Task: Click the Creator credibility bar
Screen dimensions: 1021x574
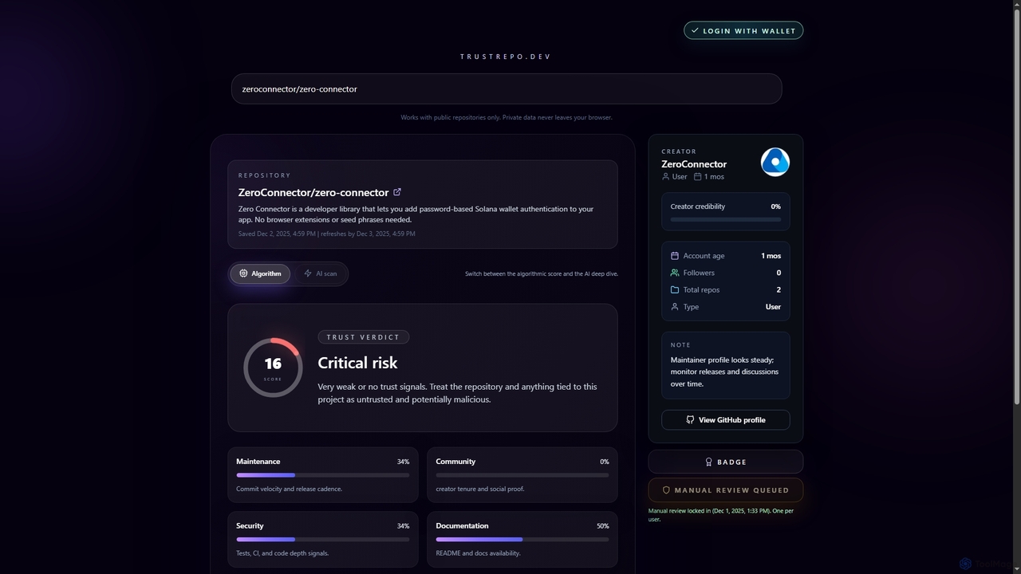Action: click(x=726, y=219)
